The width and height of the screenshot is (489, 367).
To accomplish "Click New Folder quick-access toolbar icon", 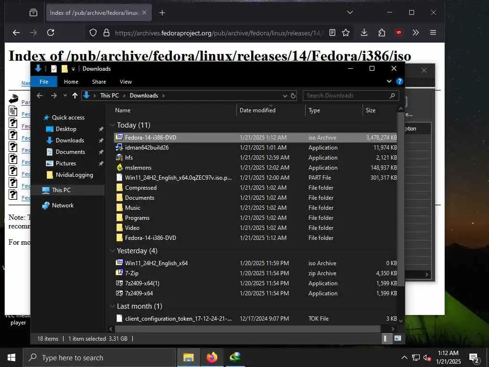I will pyautogui.click(x=64, y=69).
